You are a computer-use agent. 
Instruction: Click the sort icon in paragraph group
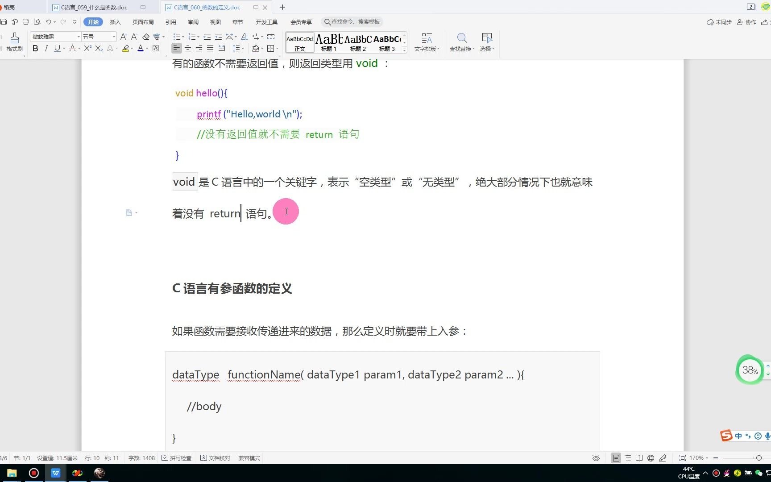tap(245, 37)
